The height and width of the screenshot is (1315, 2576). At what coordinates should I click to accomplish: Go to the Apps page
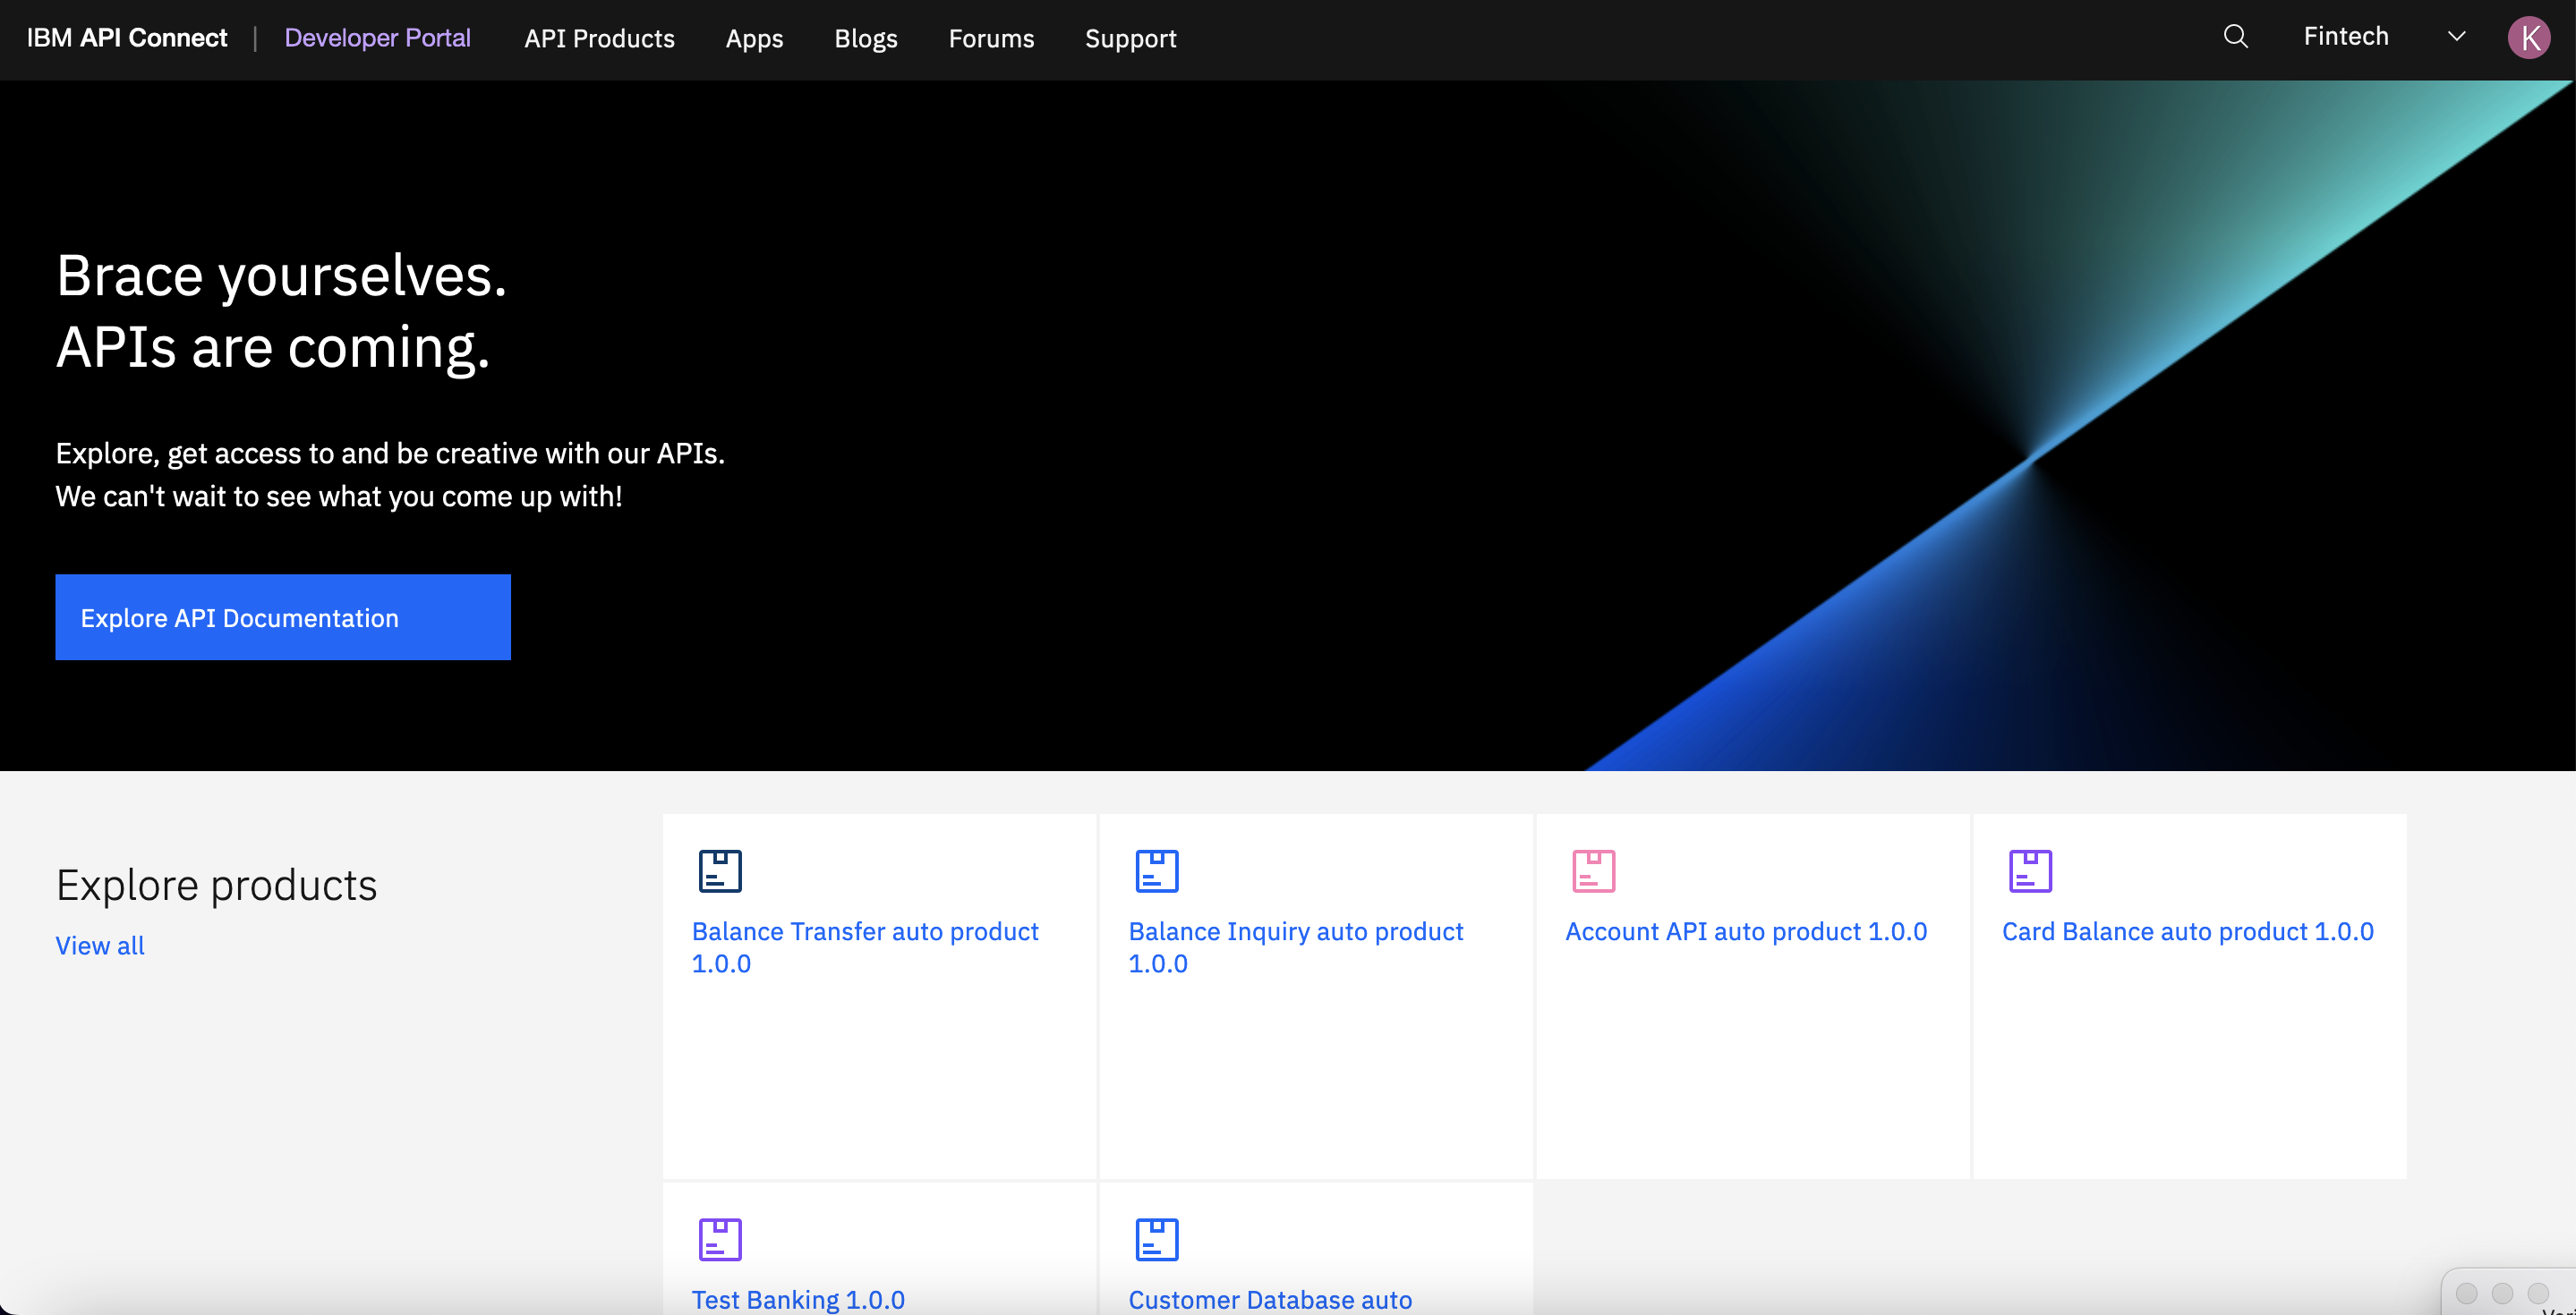tap(754, 38)
